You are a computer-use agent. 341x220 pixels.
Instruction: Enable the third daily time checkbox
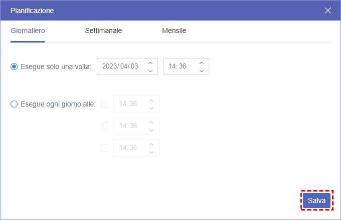105,148
